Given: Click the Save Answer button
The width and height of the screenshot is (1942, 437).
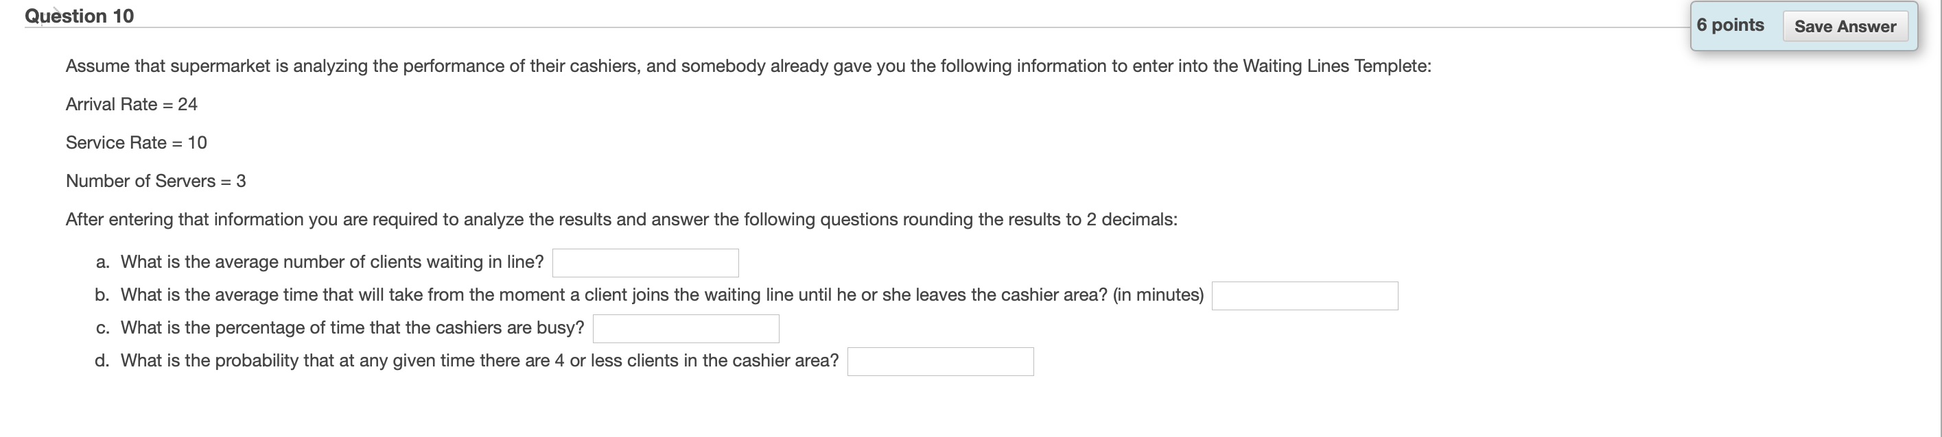Looking at the screenshot, I should click(1846, 25).
